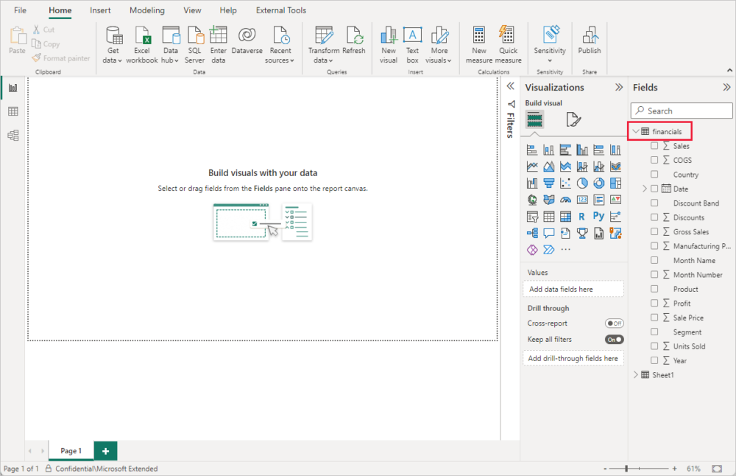
Task: Collapse the financials table
Action: (x=636, y=131)
